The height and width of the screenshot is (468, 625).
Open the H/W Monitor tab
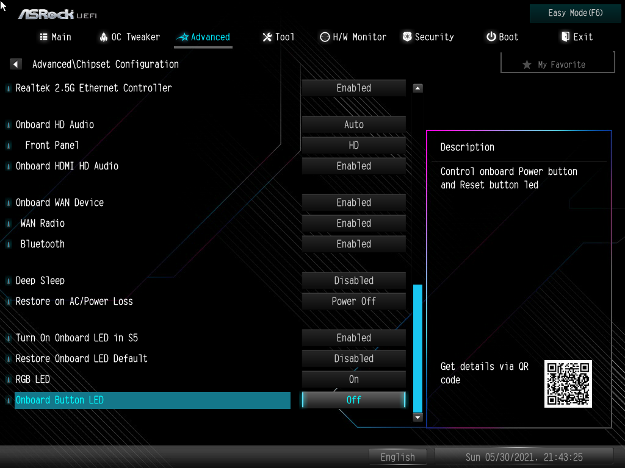click(x=353, y=37)
